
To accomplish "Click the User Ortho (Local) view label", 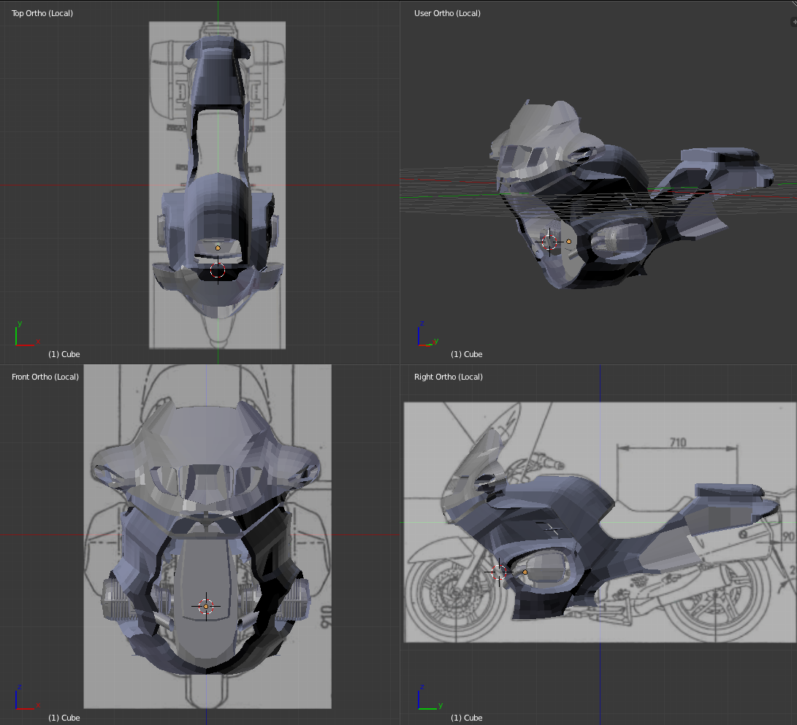I will click(447, 13).
